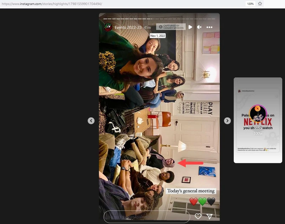285x224 pixels.
Task: Open the story account profile picture
Action: (108, 27)
